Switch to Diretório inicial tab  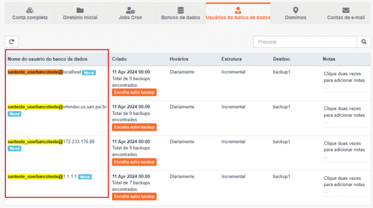pos(80,13)
